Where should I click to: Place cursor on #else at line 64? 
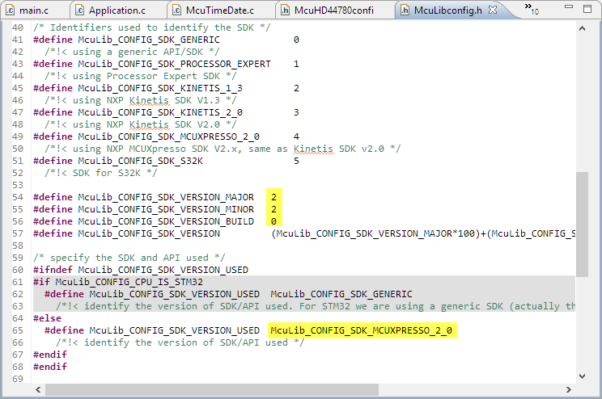[46, 318]
